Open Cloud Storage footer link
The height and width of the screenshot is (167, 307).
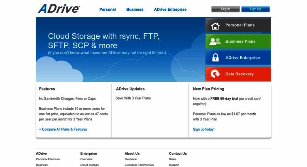coord(89,165)
